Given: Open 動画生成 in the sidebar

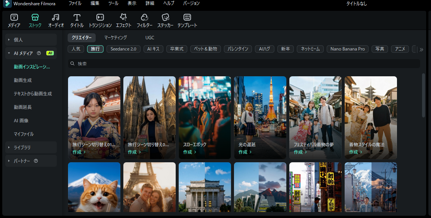Looking at the screenshot, I should click(23, 80).
